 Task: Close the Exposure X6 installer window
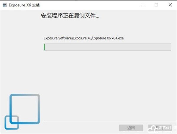point(170,5)
